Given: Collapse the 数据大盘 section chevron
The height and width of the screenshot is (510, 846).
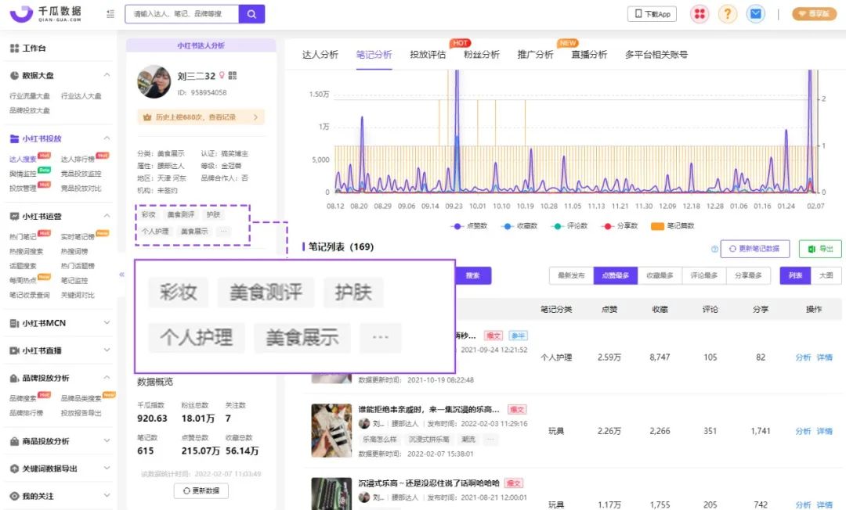Looking at the screenshot, I should tap(107, 75).
